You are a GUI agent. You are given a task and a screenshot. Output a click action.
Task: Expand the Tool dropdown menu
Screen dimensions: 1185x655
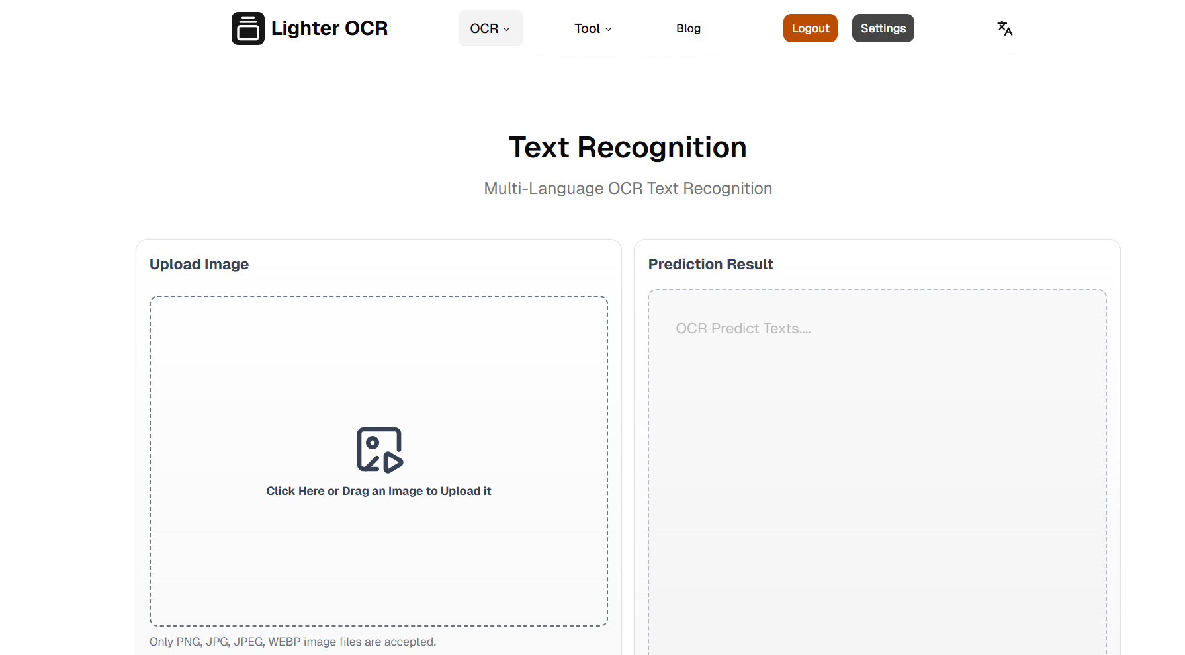pyautogui.click(x=593, y=28)
